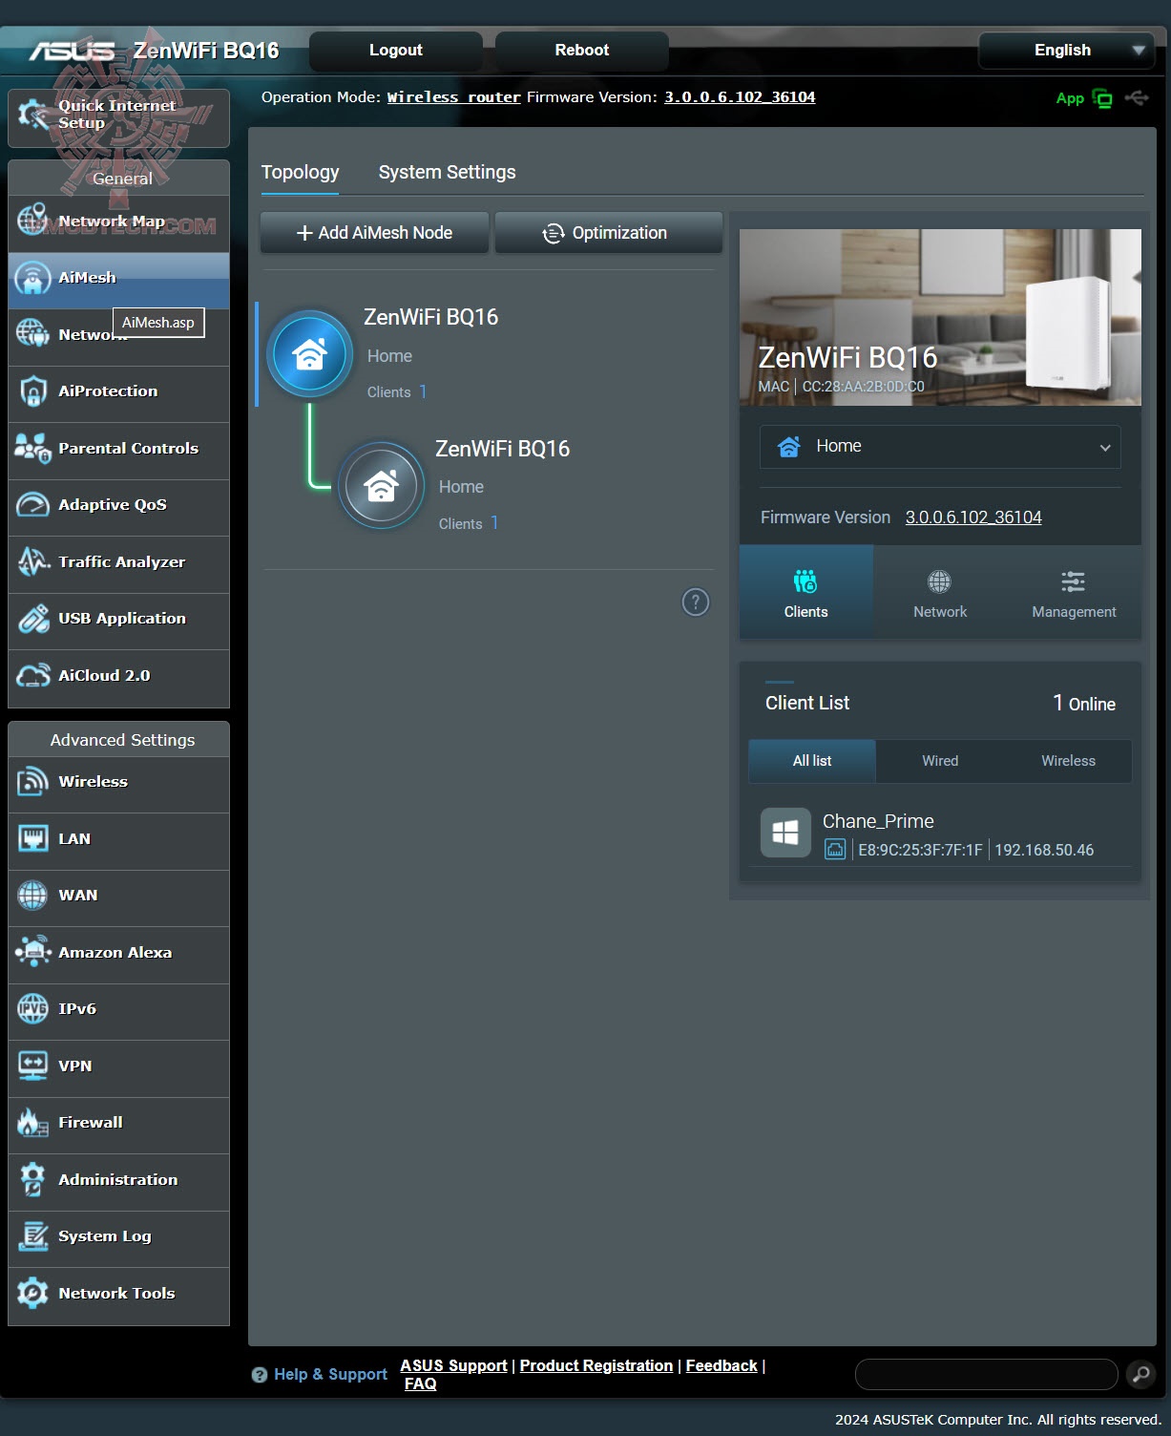Screen dimensions: 1171x1436
Task: Open the English language dropdown
Action: 1066,50
